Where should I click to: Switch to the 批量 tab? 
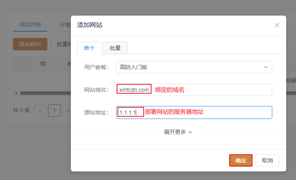click(x=115, y=48)
